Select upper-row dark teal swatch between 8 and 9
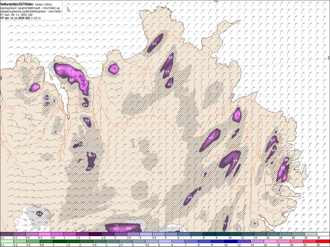The width and height of the screenshot is (330, 247). [210, 234]
